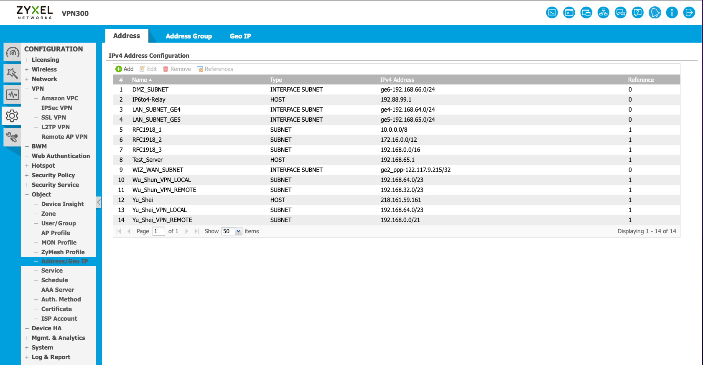Open the About info icon
Viewport: 703px width, 365px height.
(x=672, y=13)
